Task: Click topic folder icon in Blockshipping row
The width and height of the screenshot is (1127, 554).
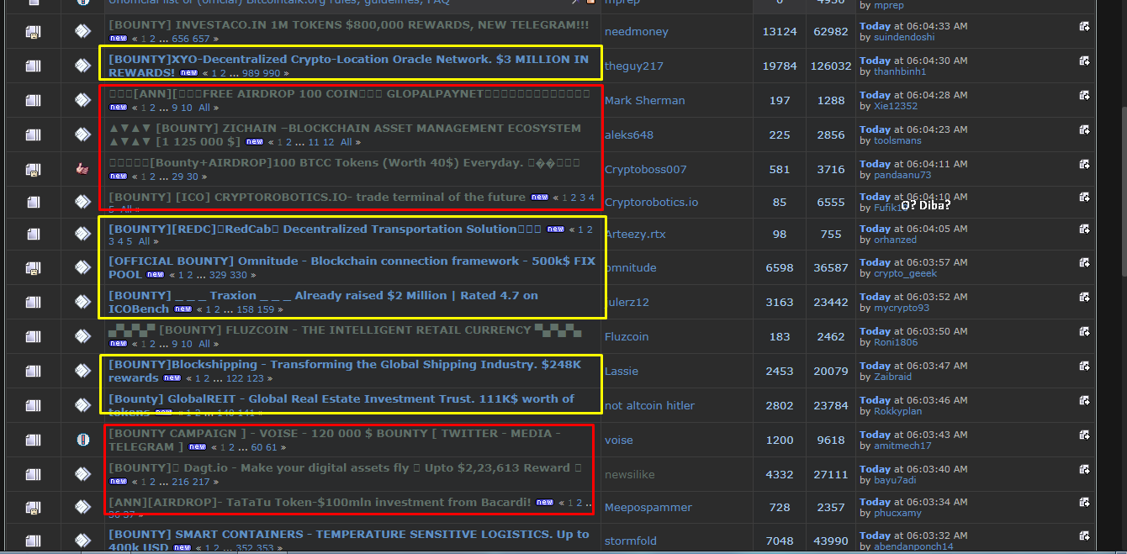Action: 33,371
